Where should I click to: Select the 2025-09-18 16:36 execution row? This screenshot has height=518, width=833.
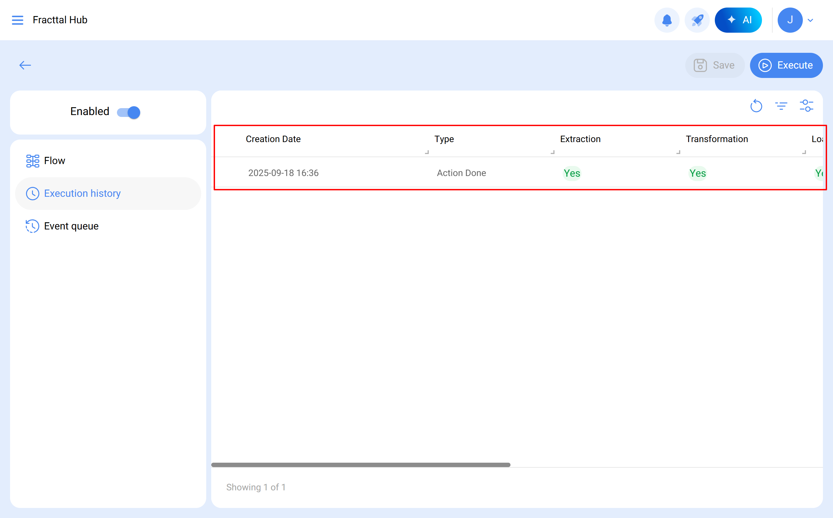click(x=283, y=173)
